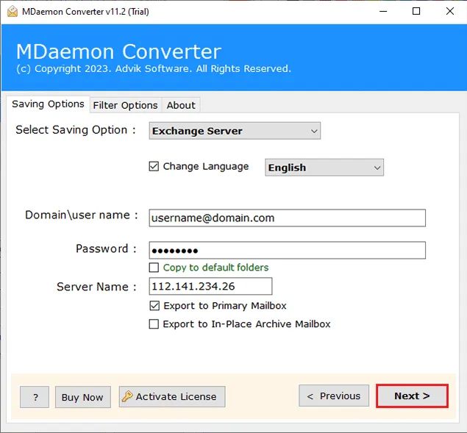467x433 pixels.
Task: Click the ? help button
Action: click(35, 397)
